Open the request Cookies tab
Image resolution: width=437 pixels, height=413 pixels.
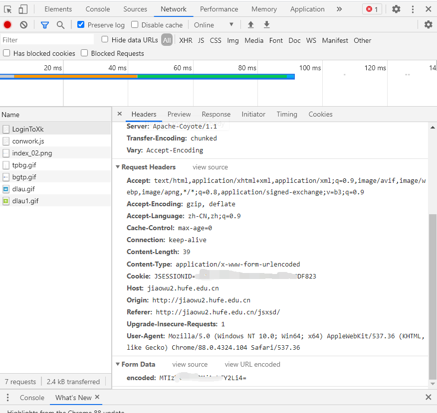(x=320, y=115)
